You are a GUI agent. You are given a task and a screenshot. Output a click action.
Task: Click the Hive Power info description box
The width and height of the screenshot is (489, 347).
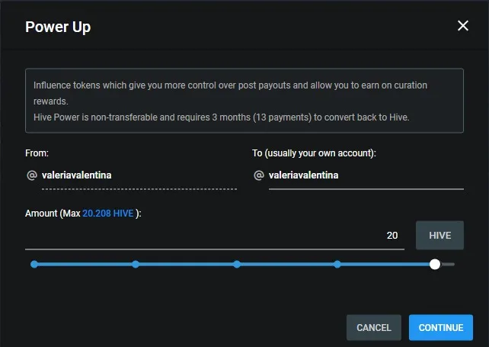[244, 101]
